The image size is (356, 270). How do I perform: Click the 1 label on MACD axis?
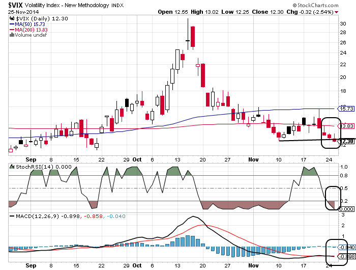click(343, 236)
